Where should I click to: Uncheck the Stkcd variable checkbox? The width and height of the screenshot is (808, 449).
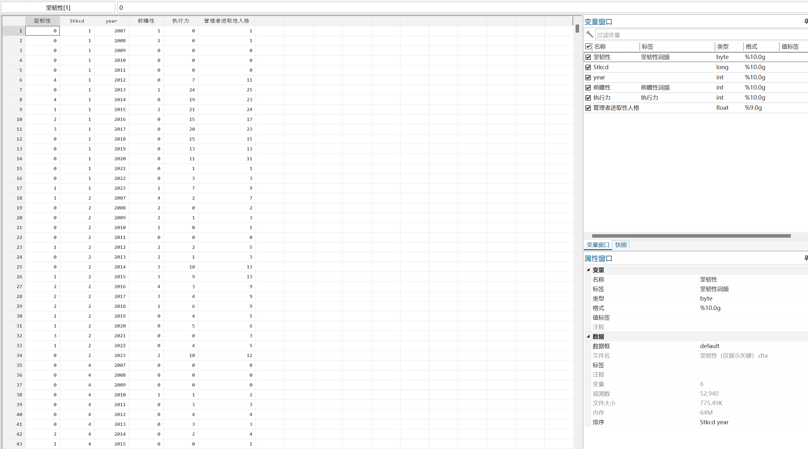(x=588, y=67)
